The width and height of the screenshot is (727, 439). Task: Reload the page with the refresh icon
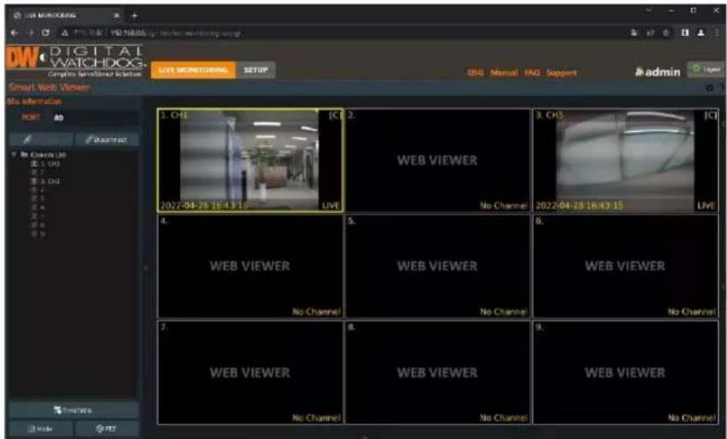click(x=46, y=33)
